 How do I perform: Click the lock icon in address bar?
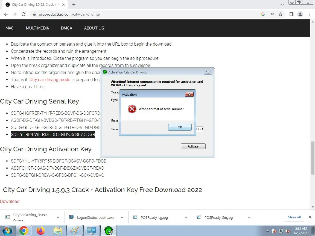click(x=34, y=14)
